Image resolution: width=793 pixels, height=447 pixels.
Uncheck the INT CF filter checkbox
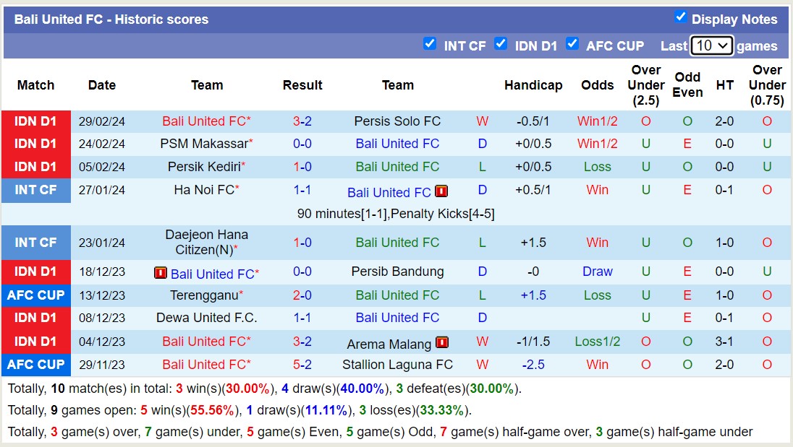430,44
